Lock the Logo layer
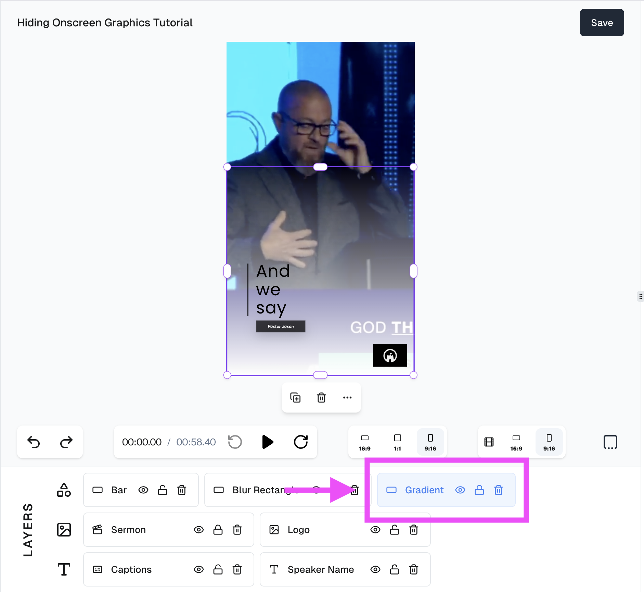 (395, 530)
